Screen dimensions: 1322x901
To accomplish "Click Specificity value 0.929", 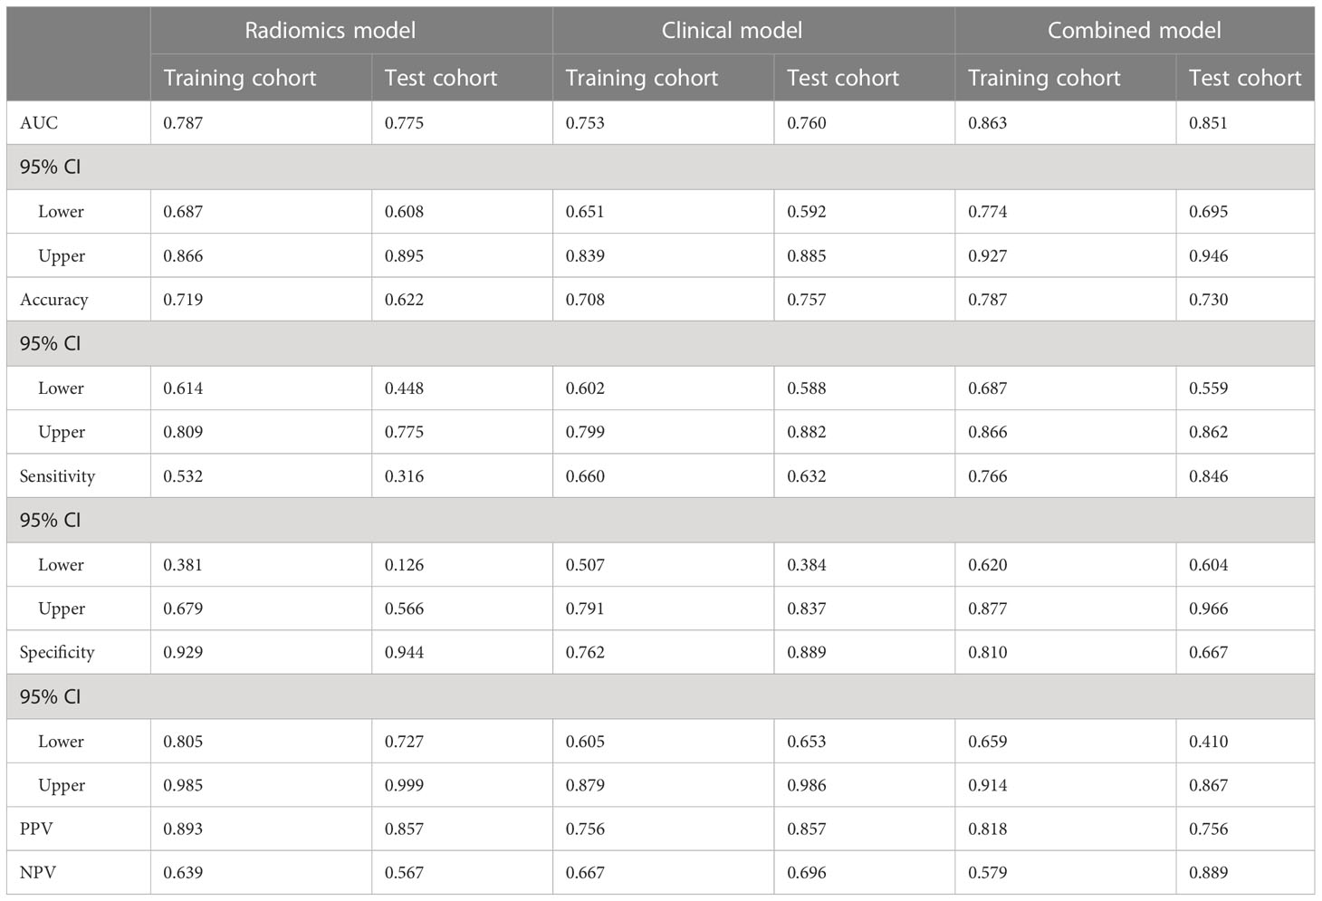I will click(x=183, y=653).
